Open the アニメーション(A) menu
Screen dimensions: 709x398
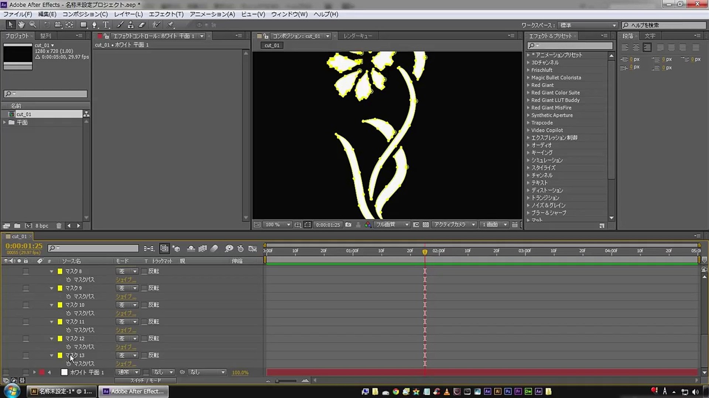(x=212, y=14)
